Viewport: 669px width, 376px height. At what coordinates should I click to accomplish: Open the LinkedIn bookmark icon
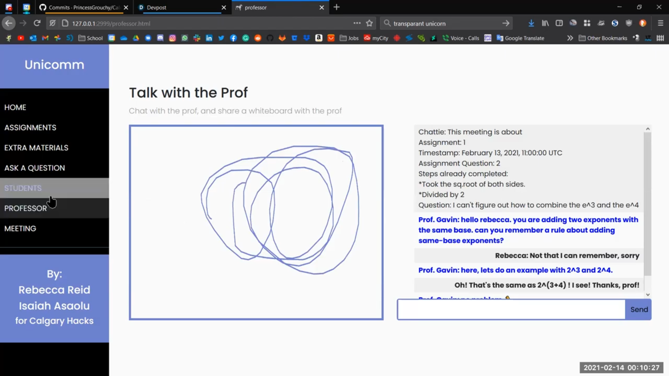[x=209, y=38]
